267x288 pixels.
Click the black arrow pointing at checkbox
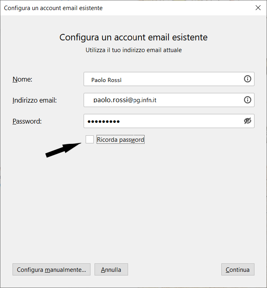pos(63,150)
